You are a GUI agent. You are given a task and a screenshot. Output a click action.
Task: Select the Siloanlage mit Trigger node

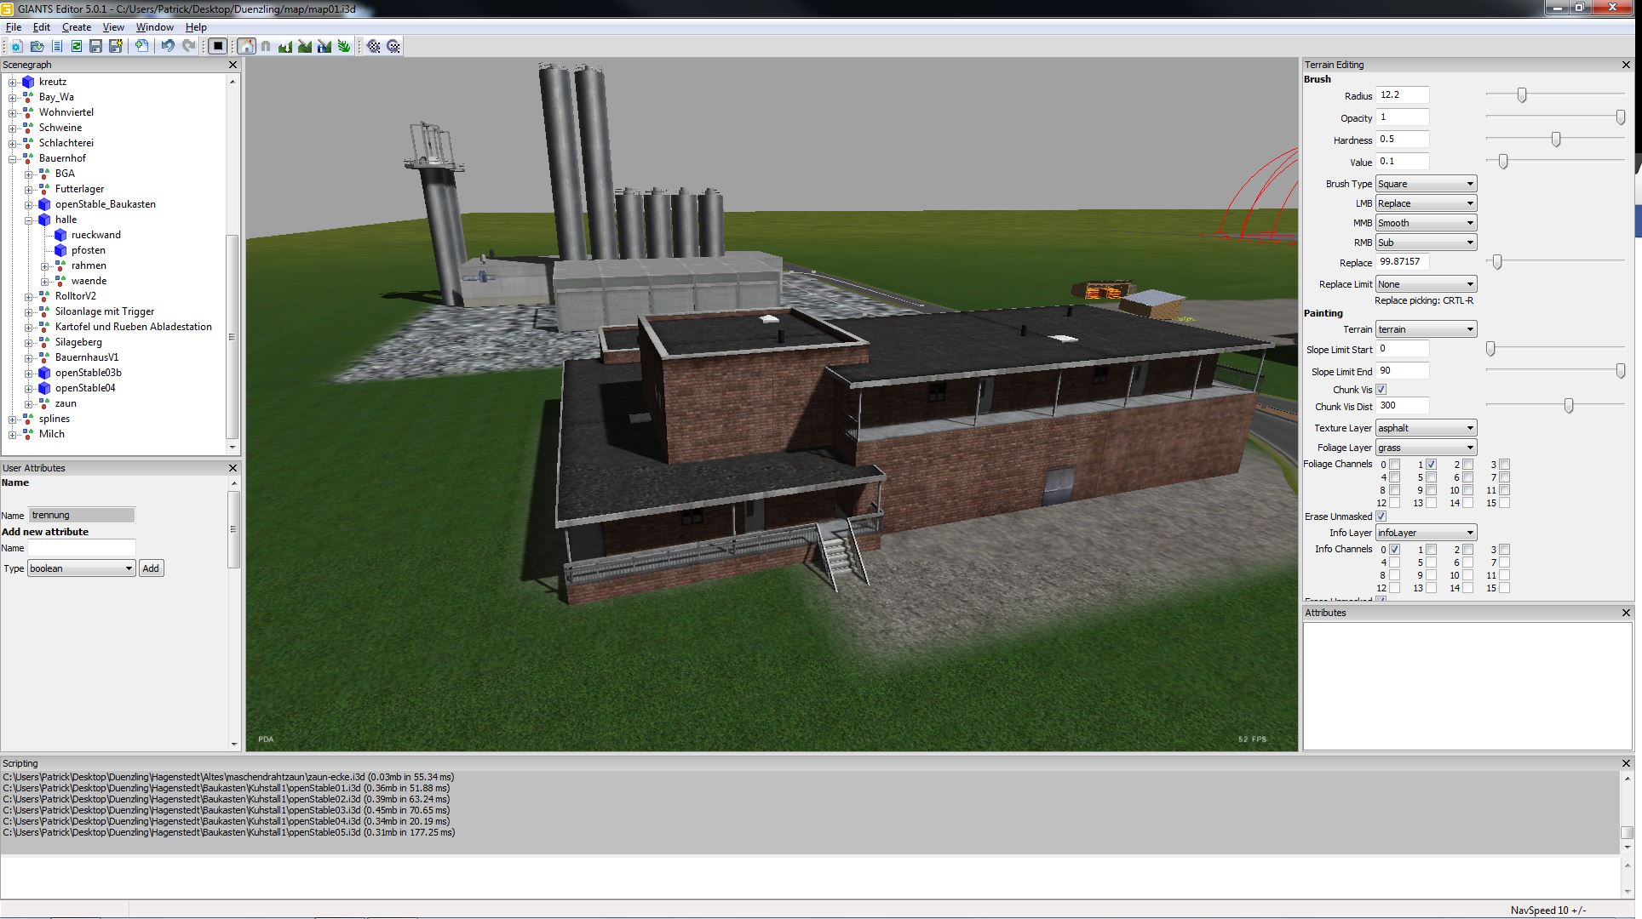(x=105, y=311)
